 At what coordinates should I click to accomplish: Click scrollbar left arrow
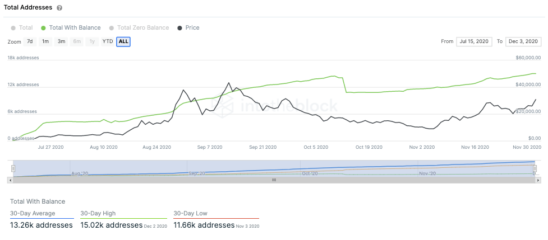tap(10, 180)
